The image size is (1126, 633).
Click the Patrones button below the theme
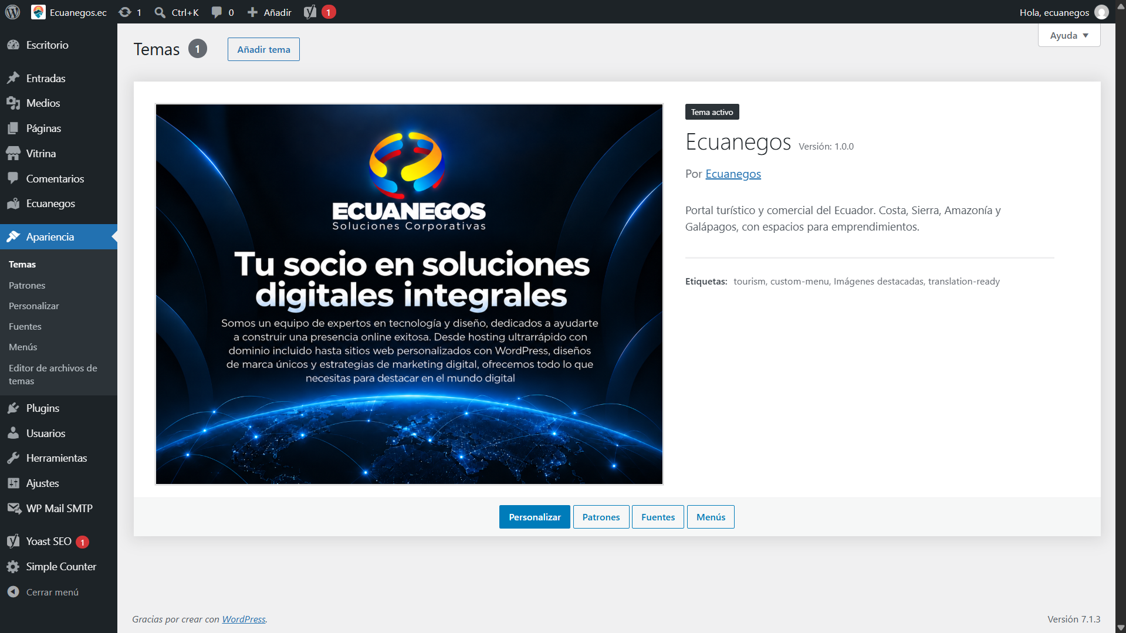click(x=601, y=517)
